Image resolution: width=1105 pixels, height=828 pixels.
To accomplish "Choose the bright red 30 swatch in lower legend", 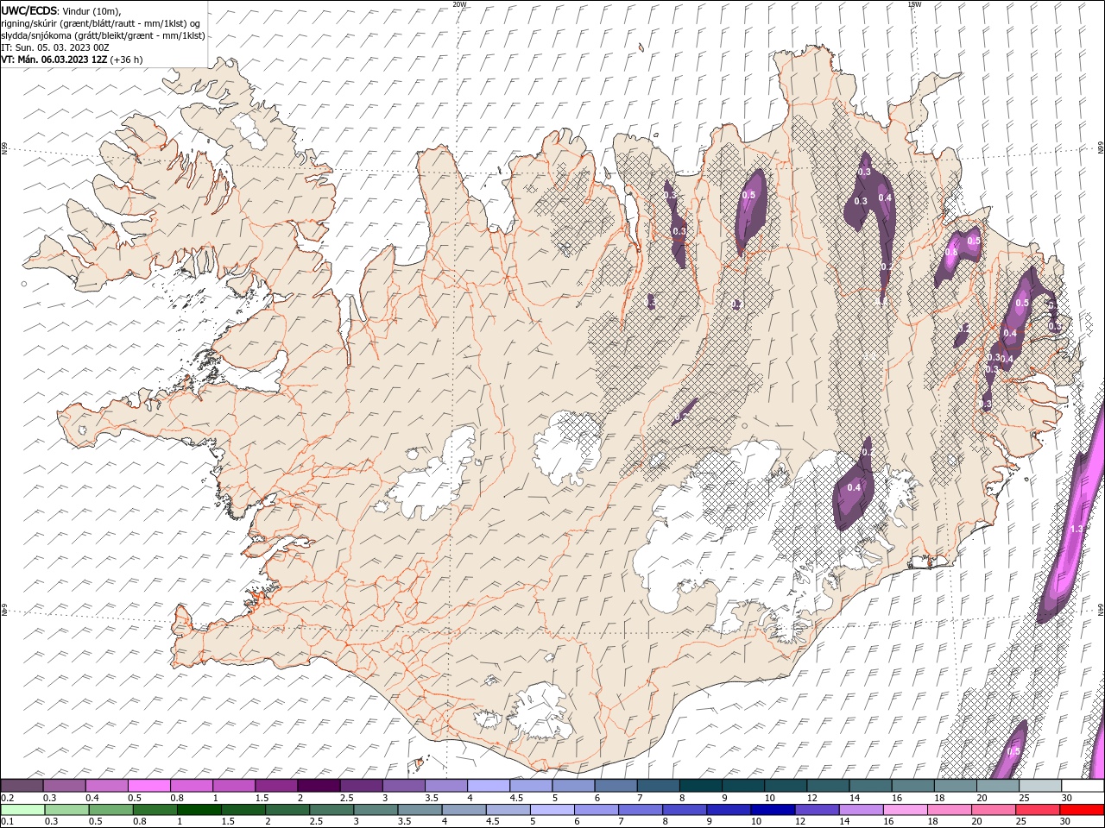I will coord(1082,810).
